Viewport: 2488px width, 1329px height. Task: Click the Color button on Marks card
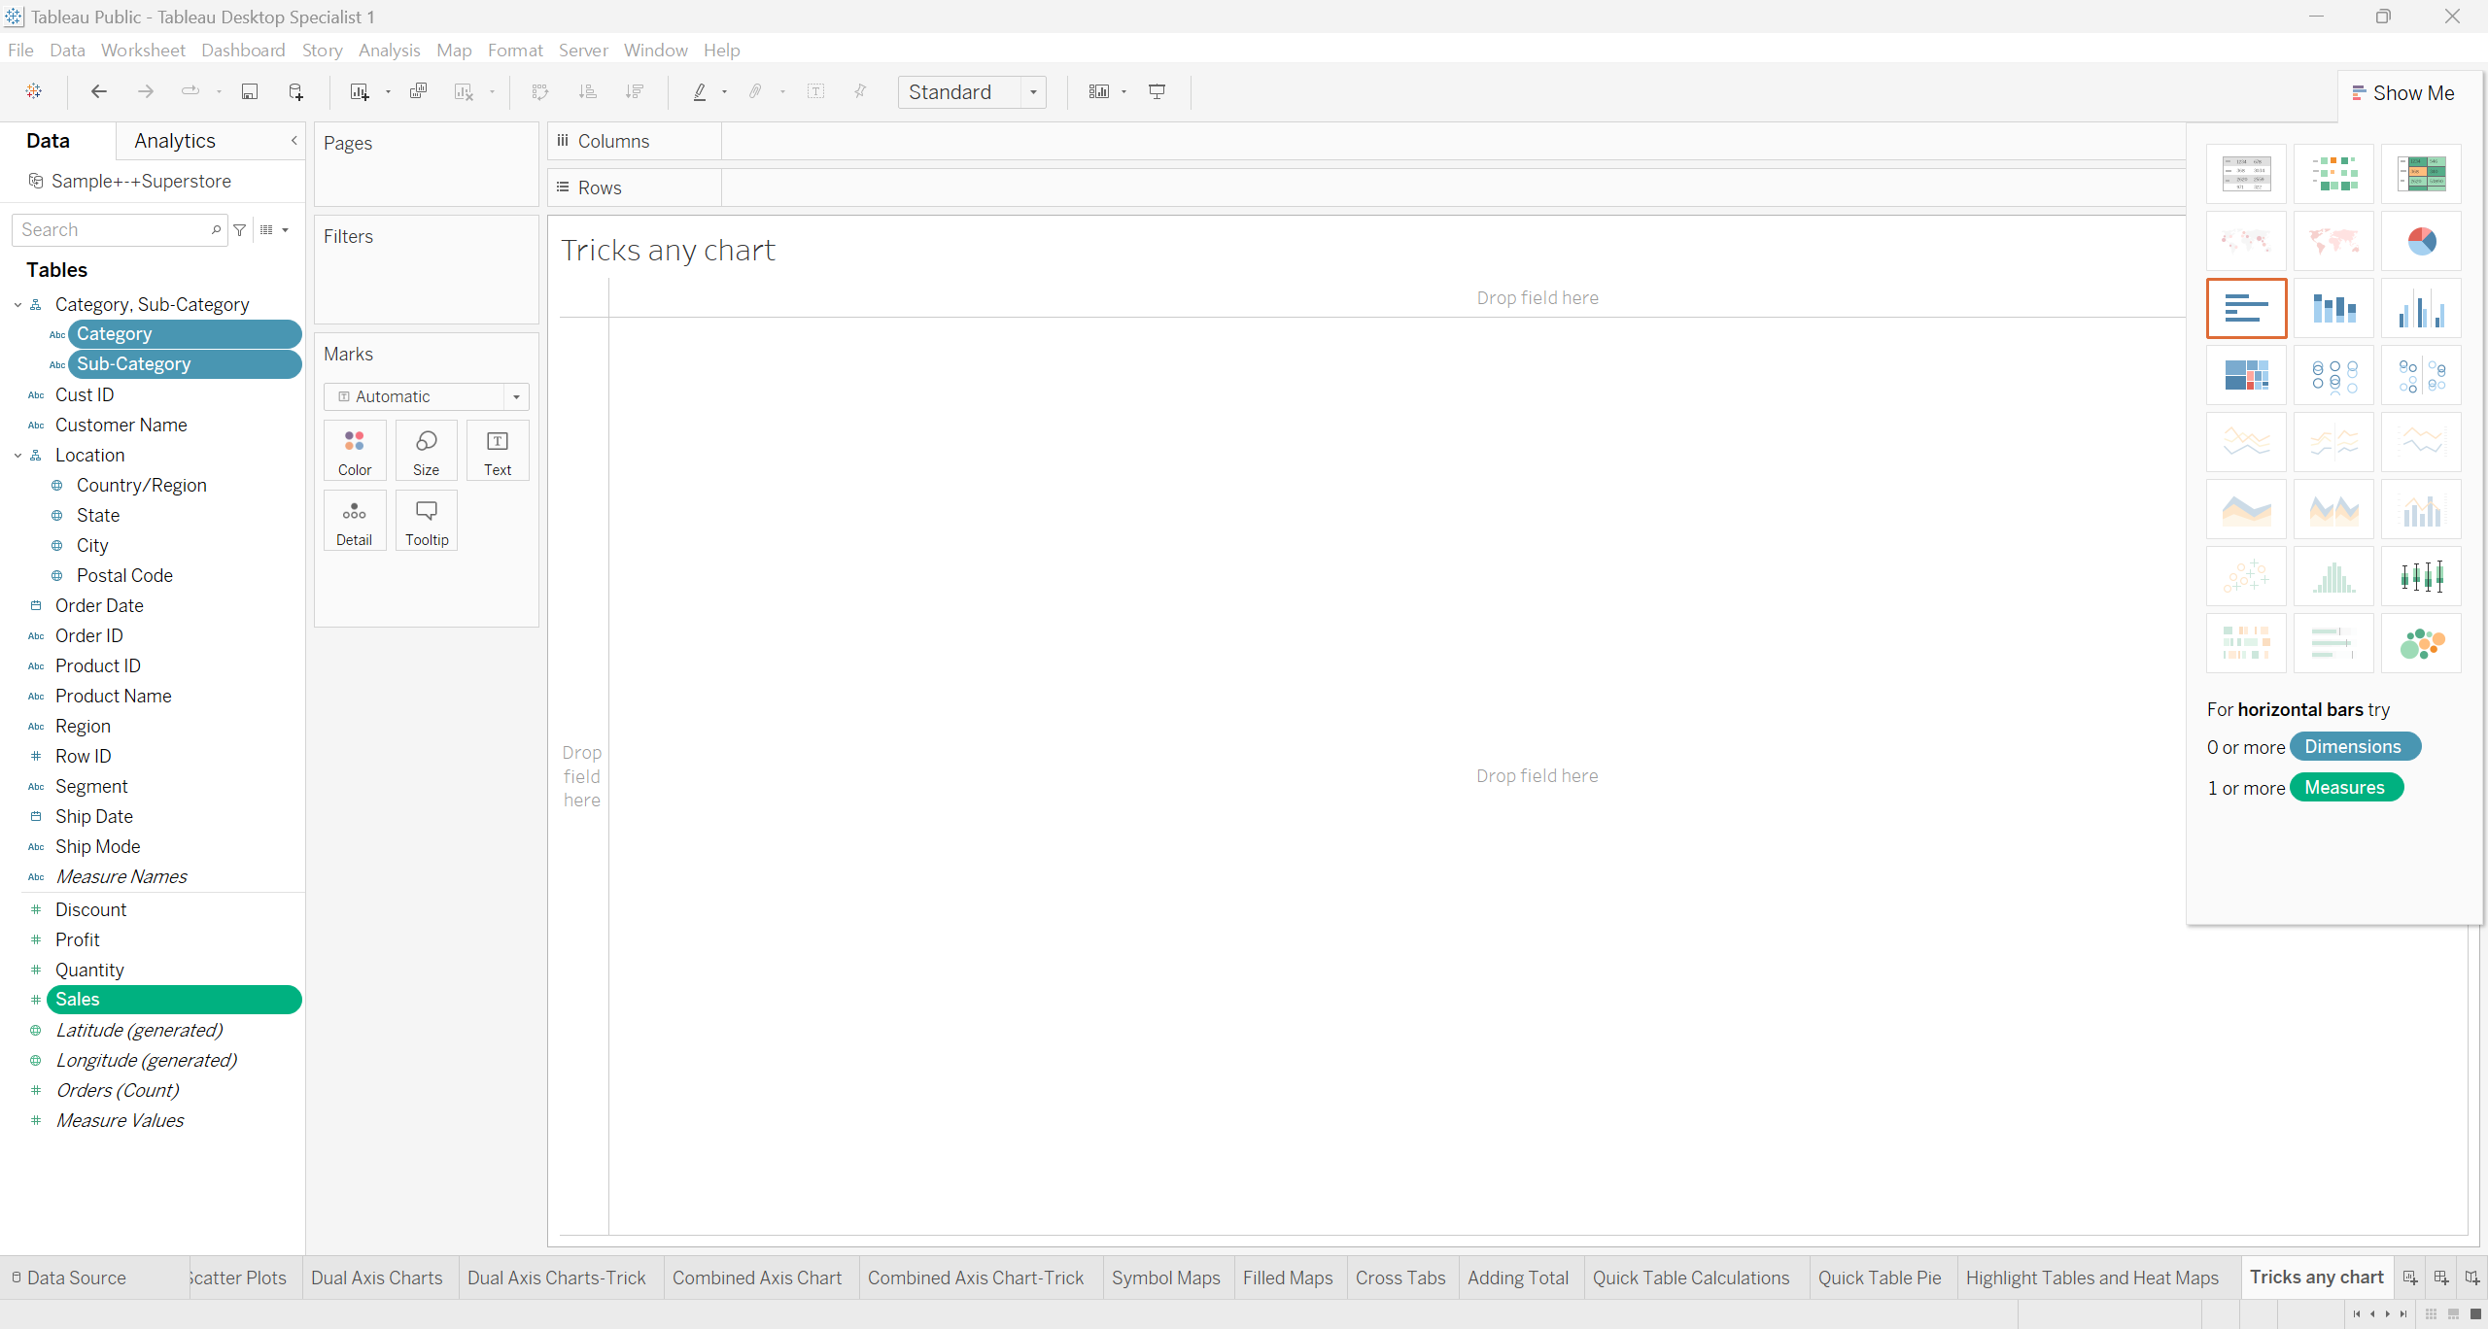355,451
